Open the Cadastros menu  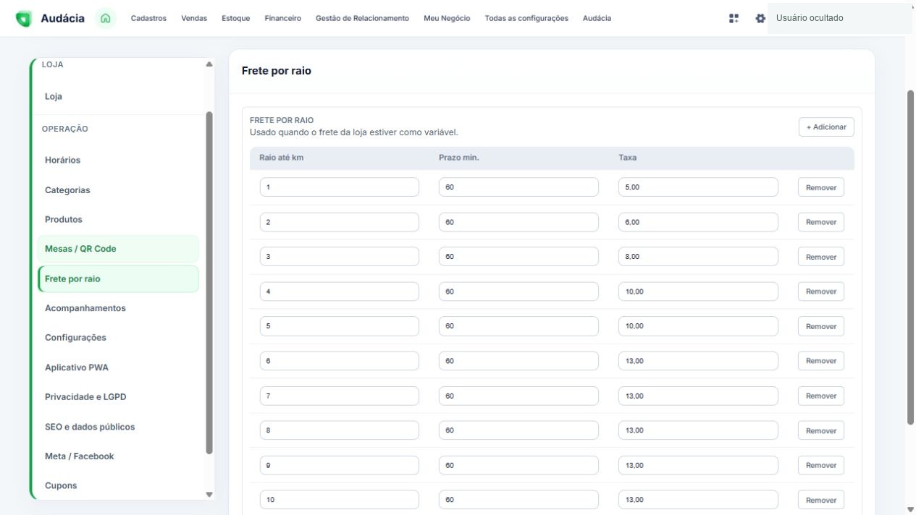[148, 19]
